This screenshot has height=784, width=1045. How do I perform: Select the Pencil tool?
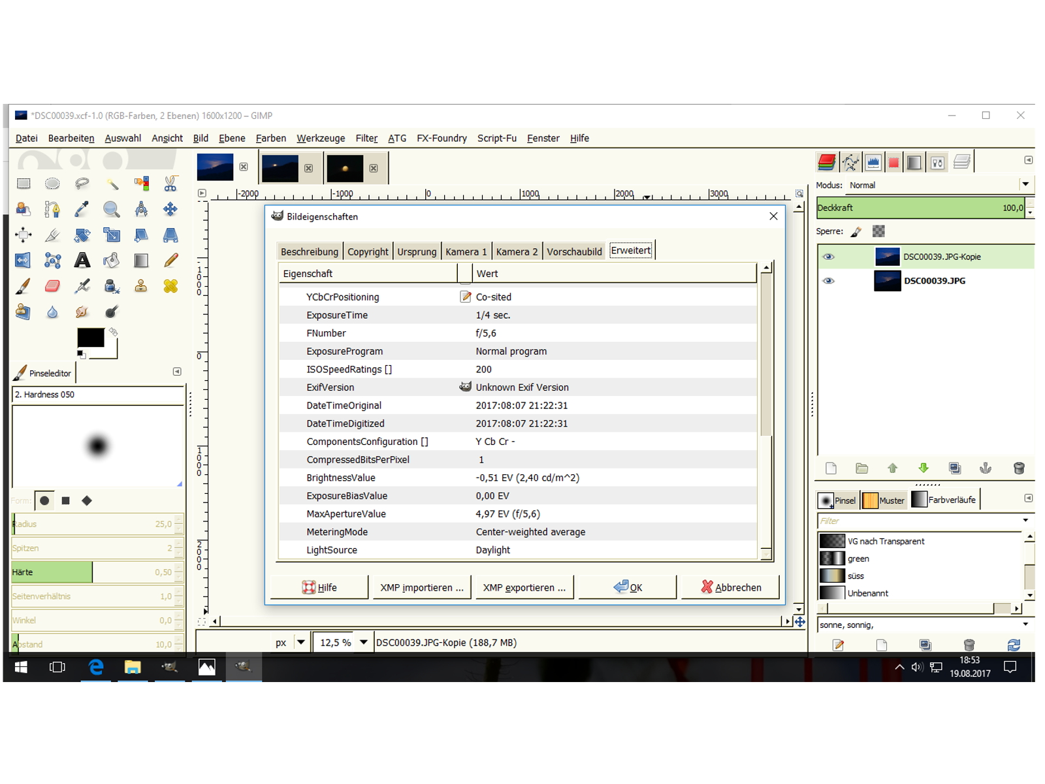(x=170, y=261)
